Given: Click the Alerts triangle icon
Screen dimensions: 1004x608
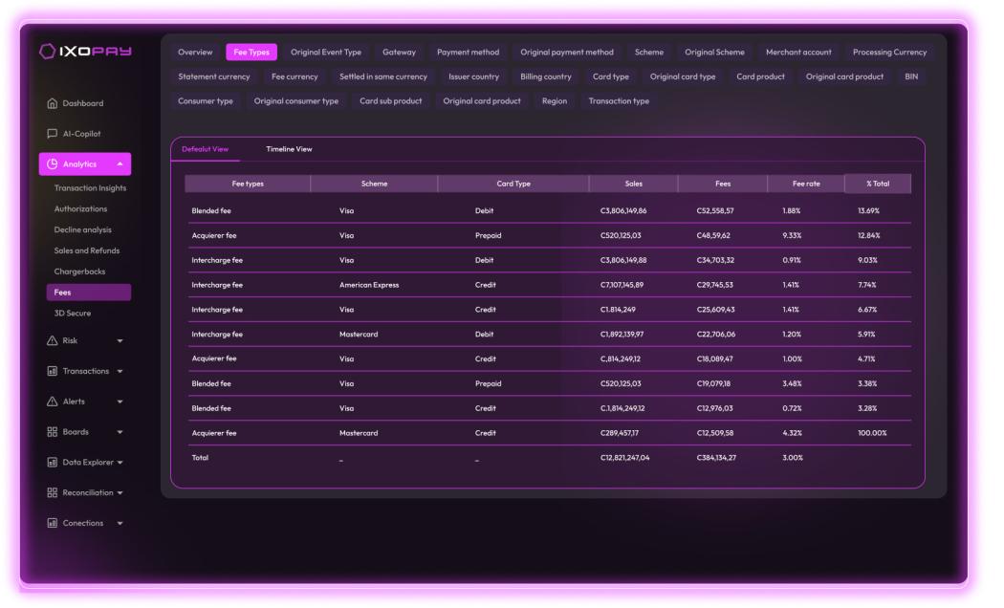Looking at the screenshot, I should 53,402.
